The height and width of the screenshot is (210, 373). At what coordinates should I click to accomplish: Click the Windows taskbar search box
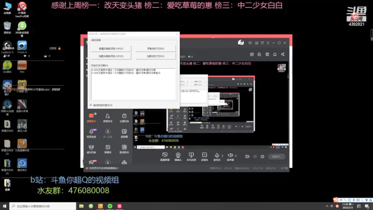(43, 206)
